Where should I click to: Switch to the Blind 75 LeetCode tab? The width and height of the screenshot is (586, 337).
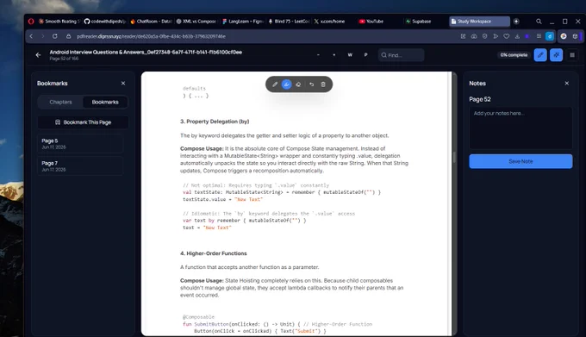click(289, 22)
